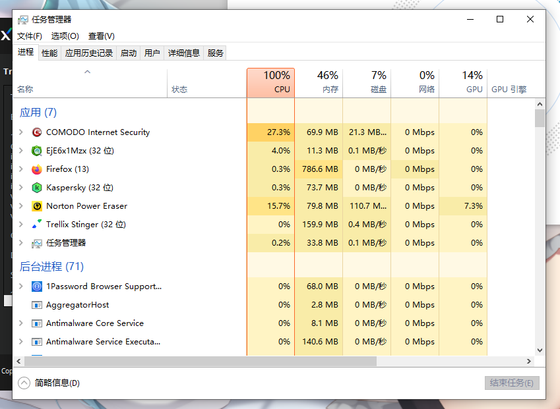Click the AggregatorHost process icon
Image resolution: width=560 pixels, height=409 pixels.
coord(37,305)
